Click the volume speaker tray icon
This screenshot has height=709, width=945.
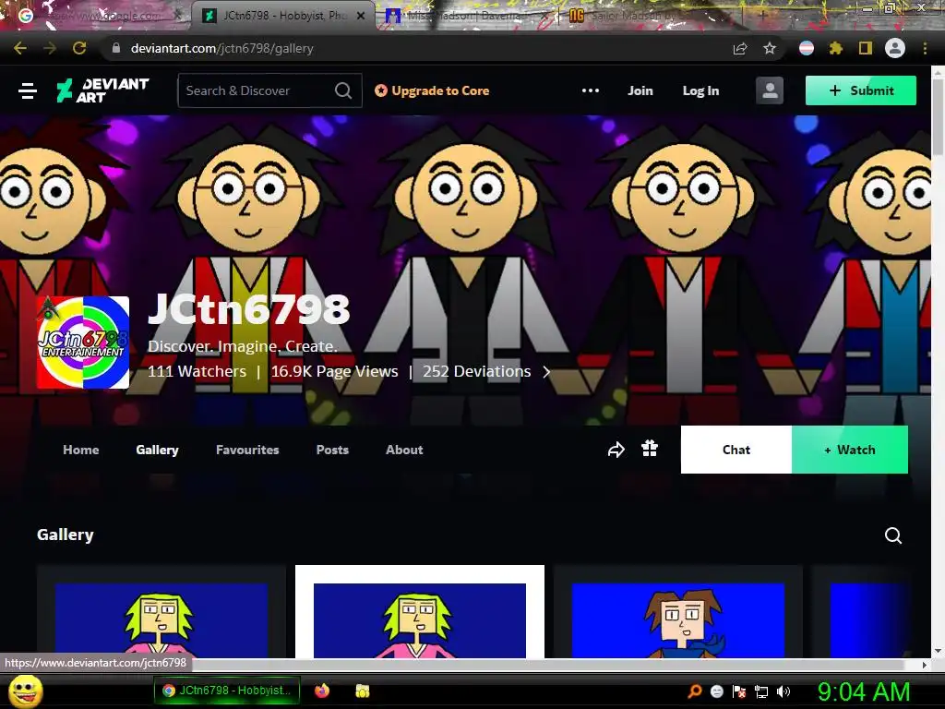(784, 691)
